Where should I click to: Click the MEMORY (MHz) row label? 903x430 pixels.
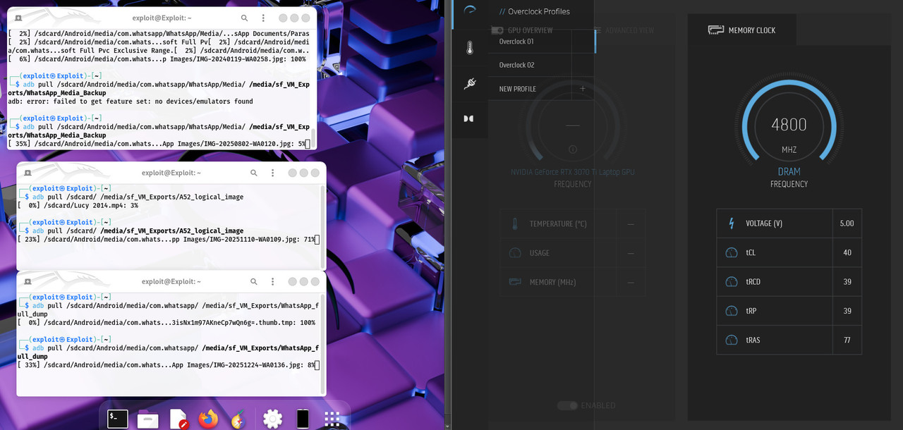553,282
